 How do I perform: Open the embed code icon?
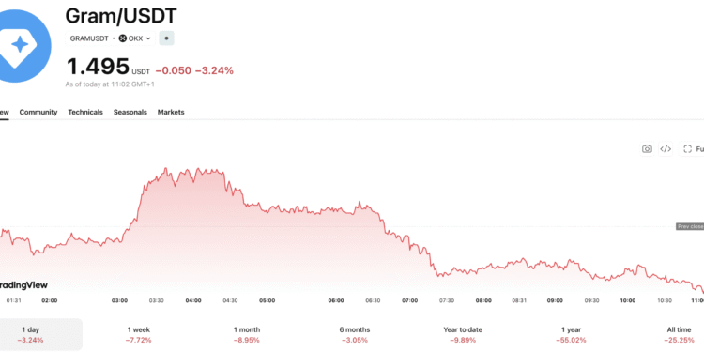(x=666, y=149)
